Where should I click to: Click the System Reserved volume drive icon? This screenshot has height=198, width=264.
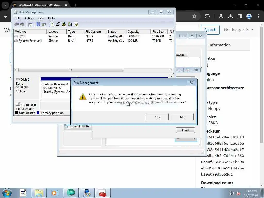pos(16,41)
